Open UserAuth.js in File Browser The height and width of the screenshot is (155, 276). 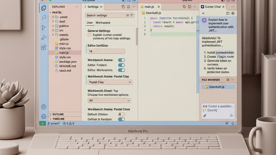218,87
